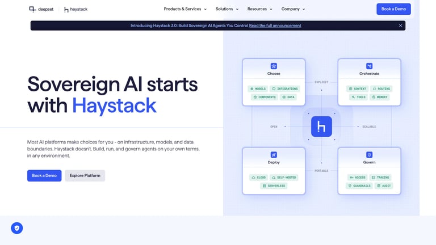Select the TOOLS tag

coord(358,97)
